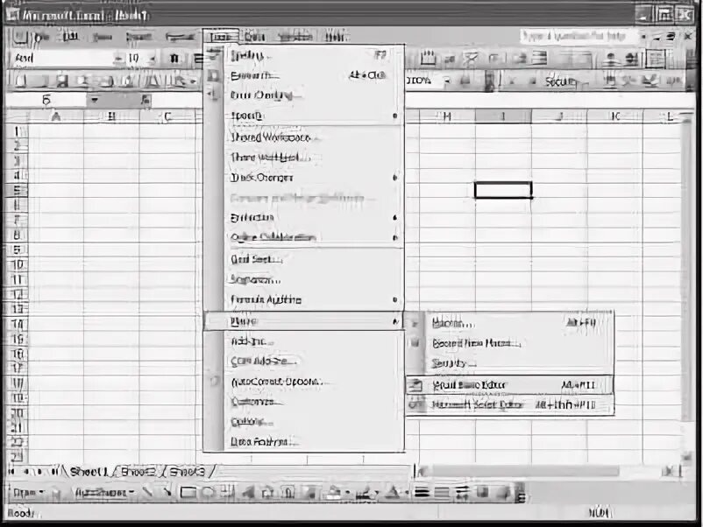This screenshot has width=703, height=527.
Task: Click the column H header
Action: tap(446, 116)
